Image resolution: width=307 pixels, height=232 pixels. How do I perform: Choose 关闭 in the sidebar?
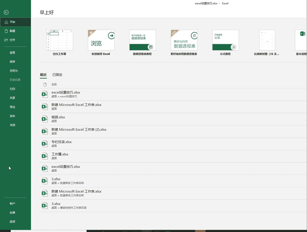pos(15,125)
